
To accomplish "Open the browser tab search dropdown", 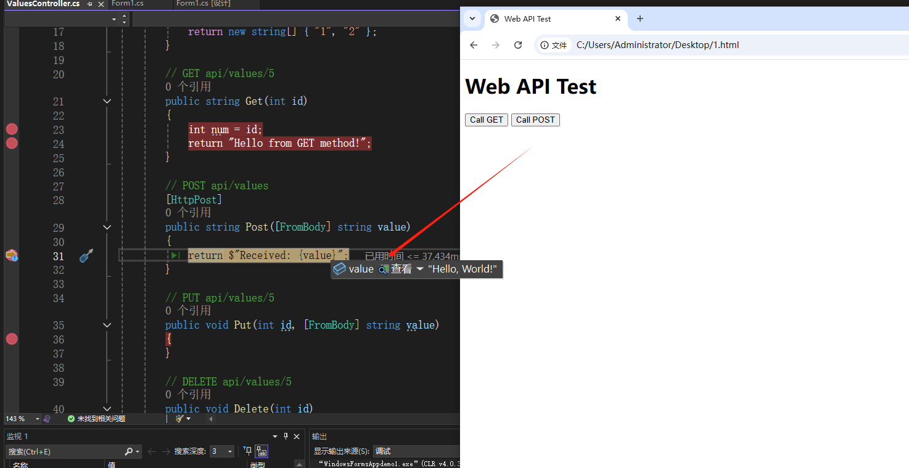I will (472, 18).
